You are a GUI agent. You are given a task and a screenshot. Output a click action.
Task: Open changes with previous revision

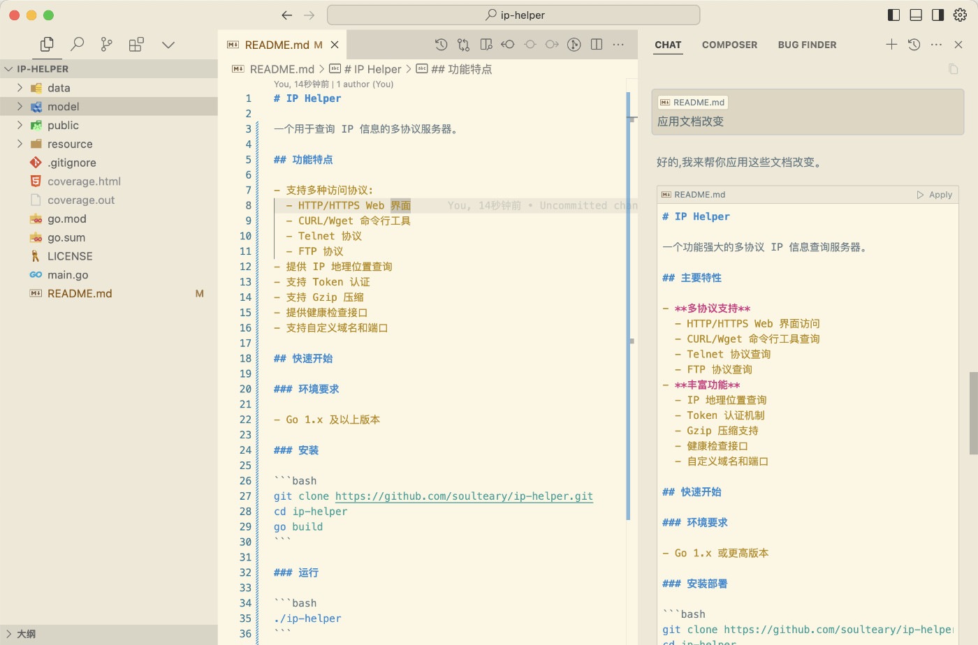[508, 45]
